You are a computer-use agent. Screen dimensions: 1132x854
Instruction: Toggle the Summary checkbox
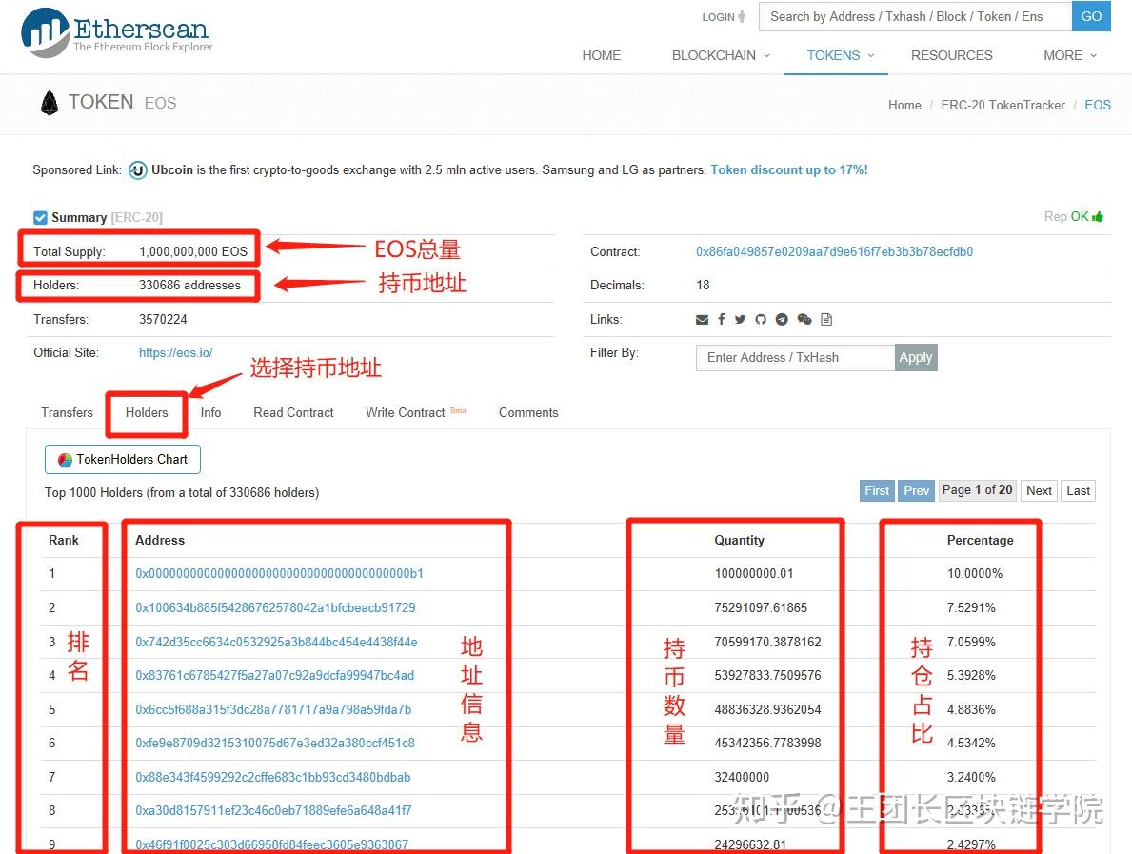coord(40,217)
